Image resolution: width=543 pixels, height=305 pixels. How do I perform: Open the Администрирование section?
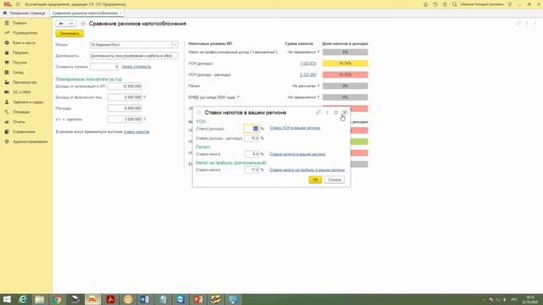[30, 141]
